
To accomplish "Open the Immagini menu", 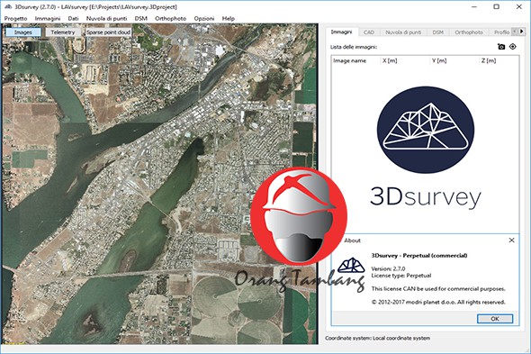I will point(48,18).
